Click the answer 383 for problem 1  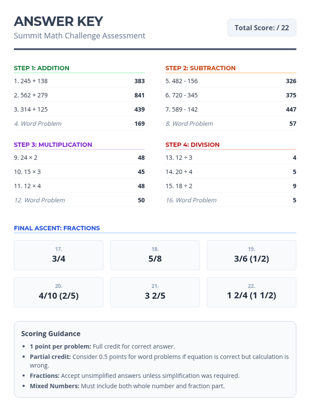point(139,81)
